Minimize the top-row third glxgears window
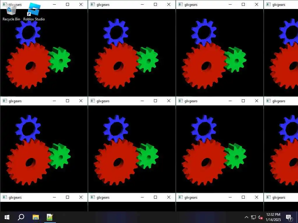 pos(230,5)
